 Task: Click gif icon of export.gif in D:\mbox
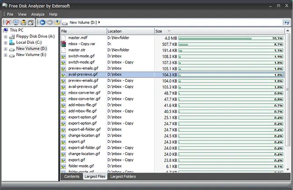63,142
